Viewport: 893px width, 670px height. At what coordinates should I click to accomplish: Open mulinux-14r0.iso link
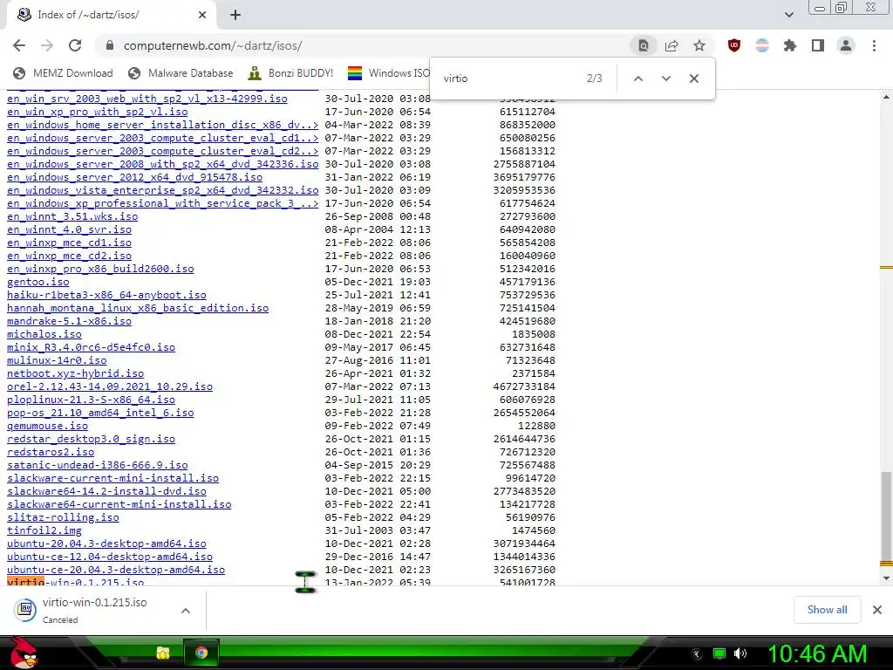coord(57,360)
